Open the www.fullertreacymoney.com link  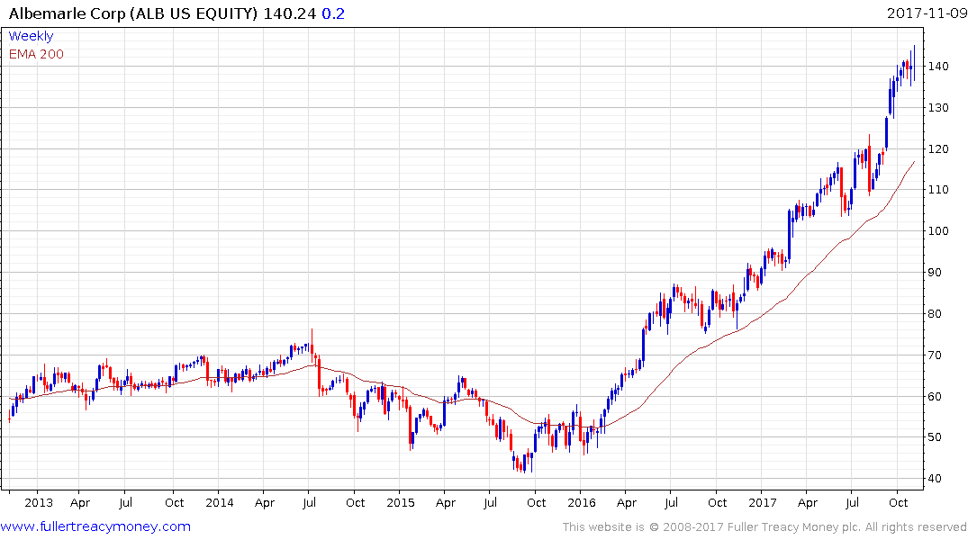pyautogui.click(x=95, y=526)
